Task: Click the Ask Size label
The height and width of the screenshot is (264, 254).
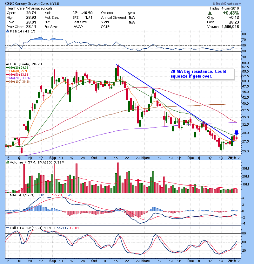Action: point(52,17)
